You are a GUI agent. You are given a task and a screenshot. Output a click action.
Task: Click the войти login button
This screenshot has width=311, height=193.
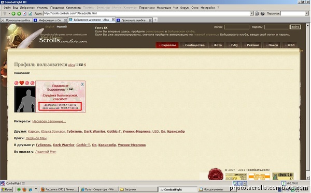[295, 27]
